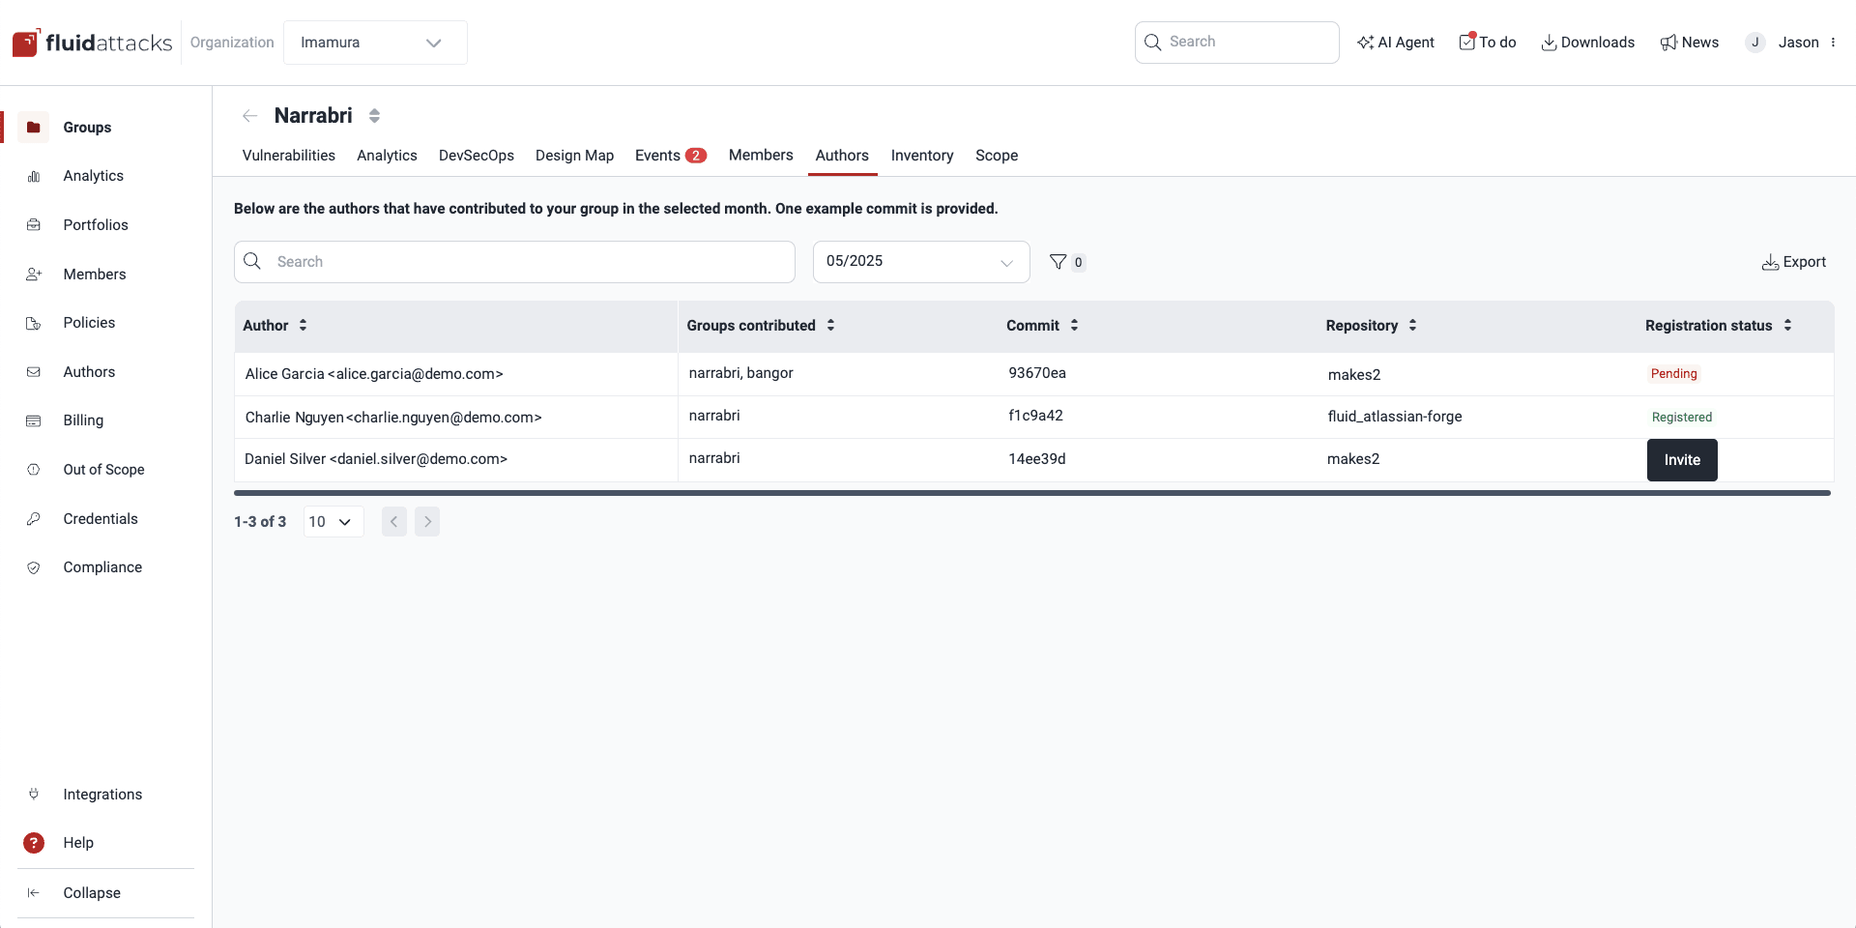The image size is (1856, 928).
Task: Open the Imamura organization dropdown
Action: click(375, 43)
